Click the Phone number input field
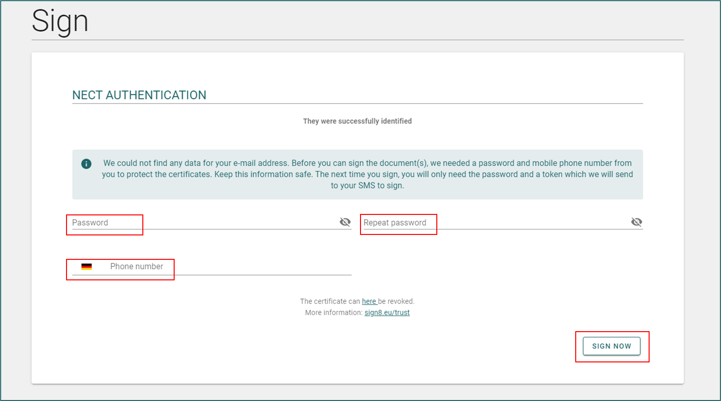Image resolution: width=721 pixels, height=401 pixels. [230, 266]
